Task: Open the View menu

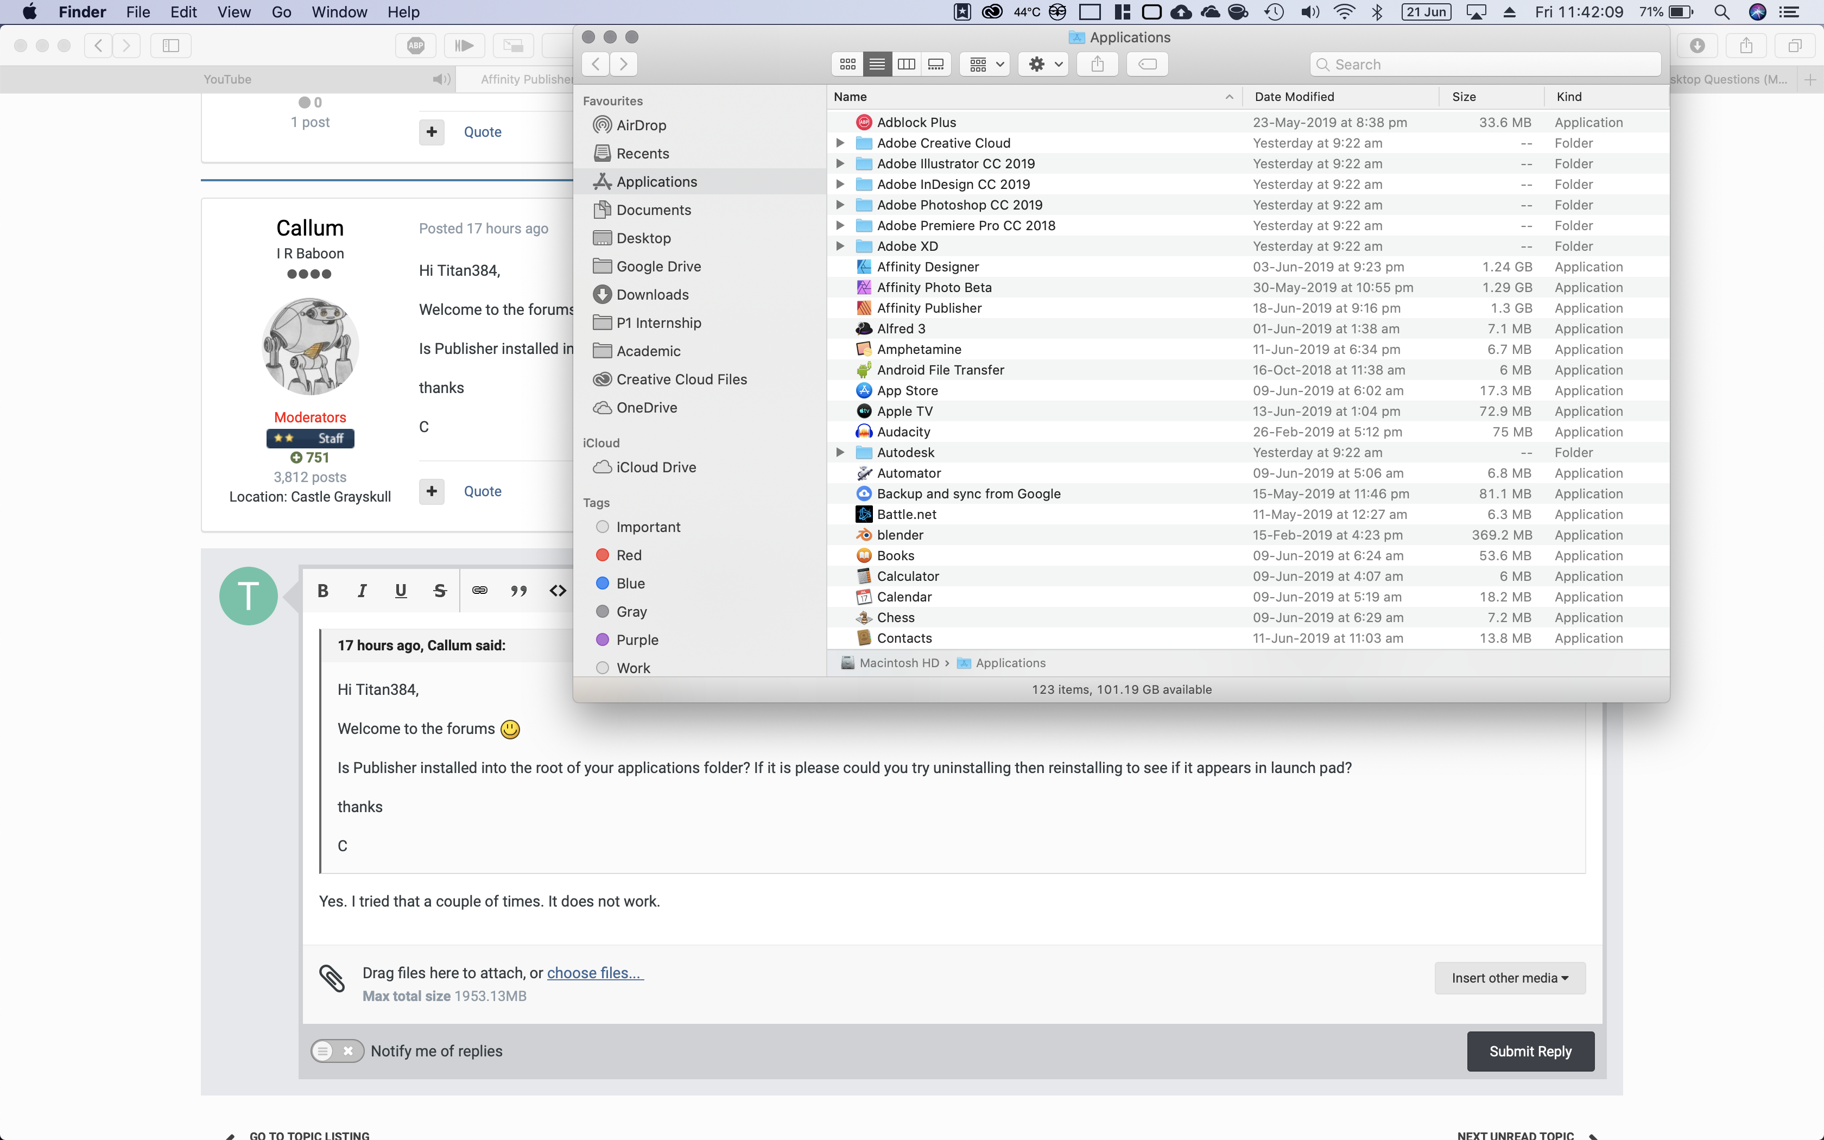Action: click(x=233, y=12)
